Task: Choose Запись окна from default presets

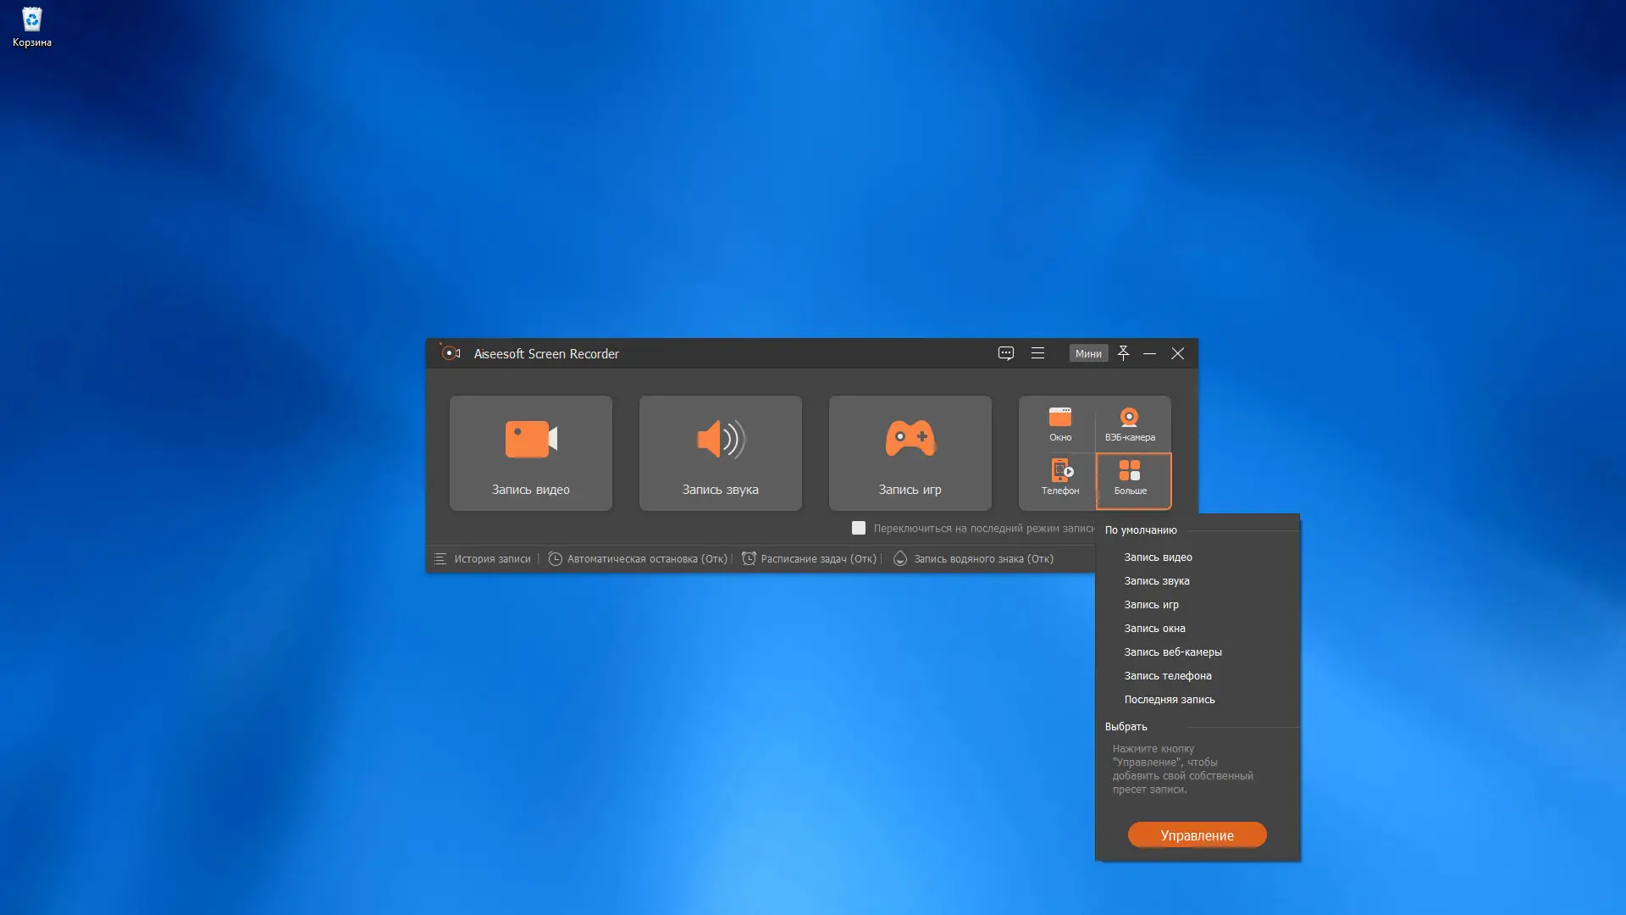Action: pos(1153,628)
